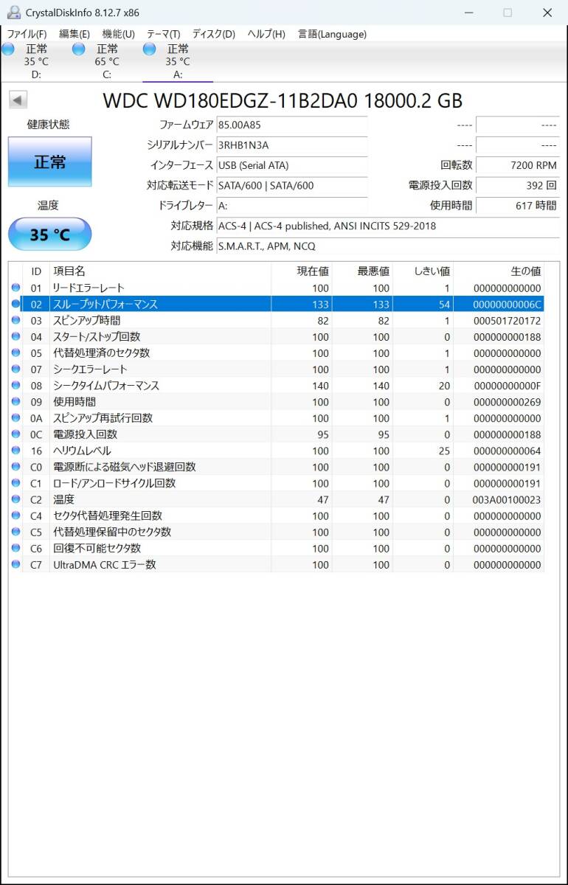Open the テーマ(T) menu
Viewport: 568px width, 885px height.
point(163,34)
